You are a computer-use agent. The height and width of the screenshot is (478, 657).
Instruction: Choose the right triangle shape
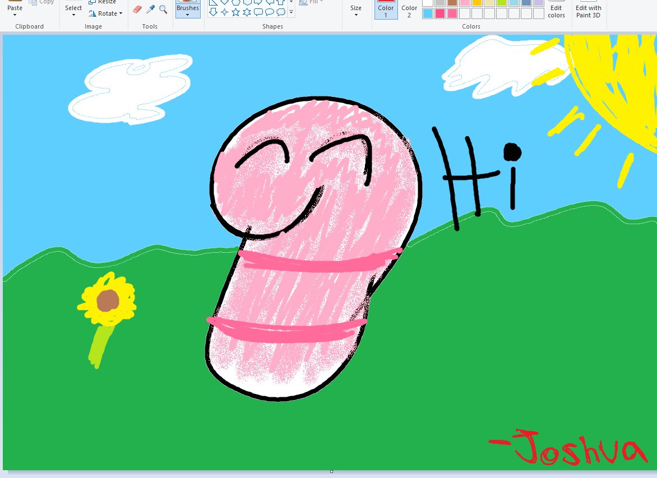[x=213, y=2]
